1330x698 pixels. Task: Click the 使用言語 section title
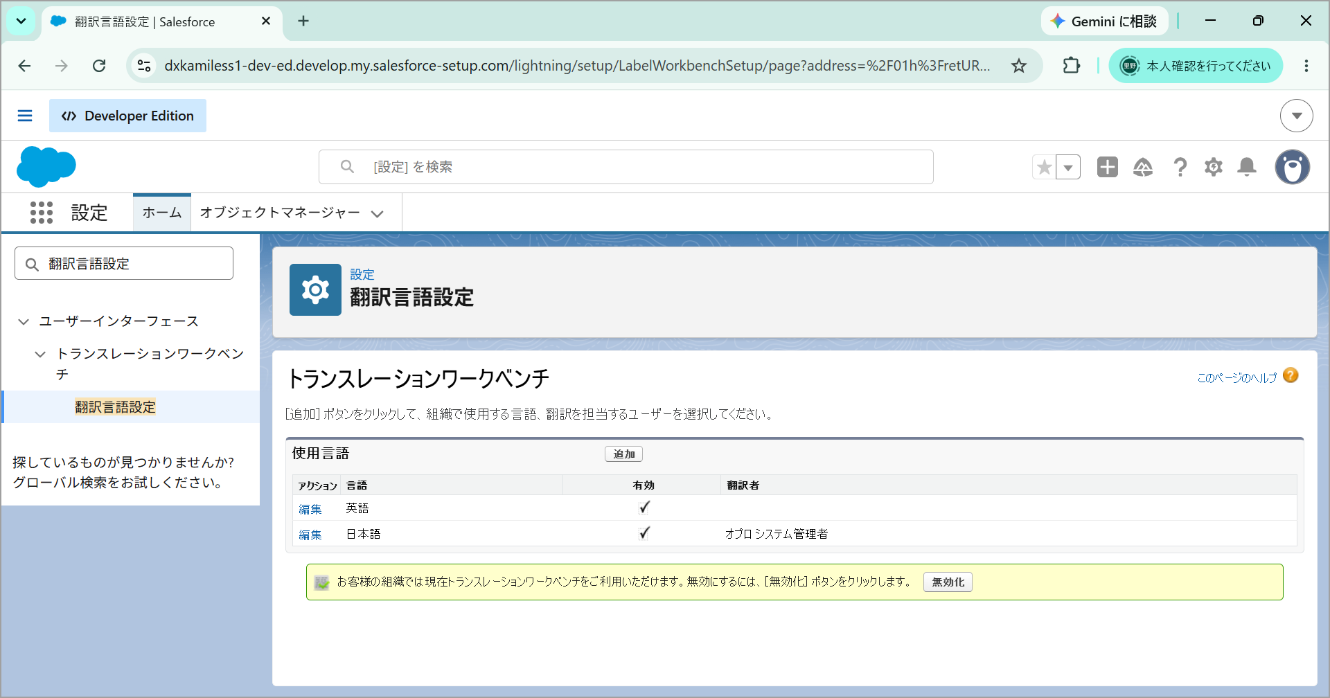(x=321, y=454)
